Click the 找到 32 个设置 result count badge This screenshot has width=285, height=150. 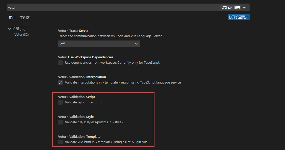[x=230, y=7]
